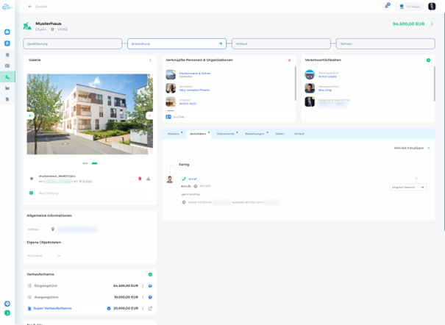This screenshot has height=325, width=445.
Task: Switch to the Dokumente tab
Action: (x=226, y=134)
